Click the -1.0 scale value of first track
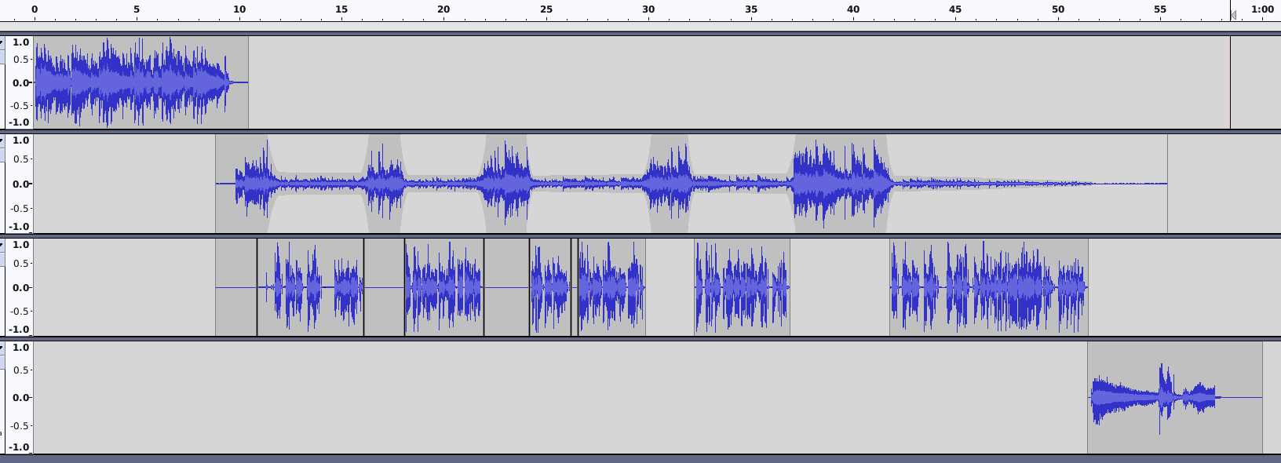 [x=20, y=122]
